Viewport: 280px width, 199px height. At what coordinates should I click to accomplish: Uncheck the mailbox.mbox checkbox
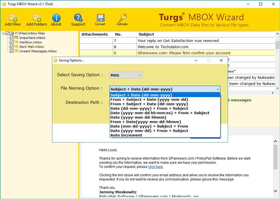[12, 42]
